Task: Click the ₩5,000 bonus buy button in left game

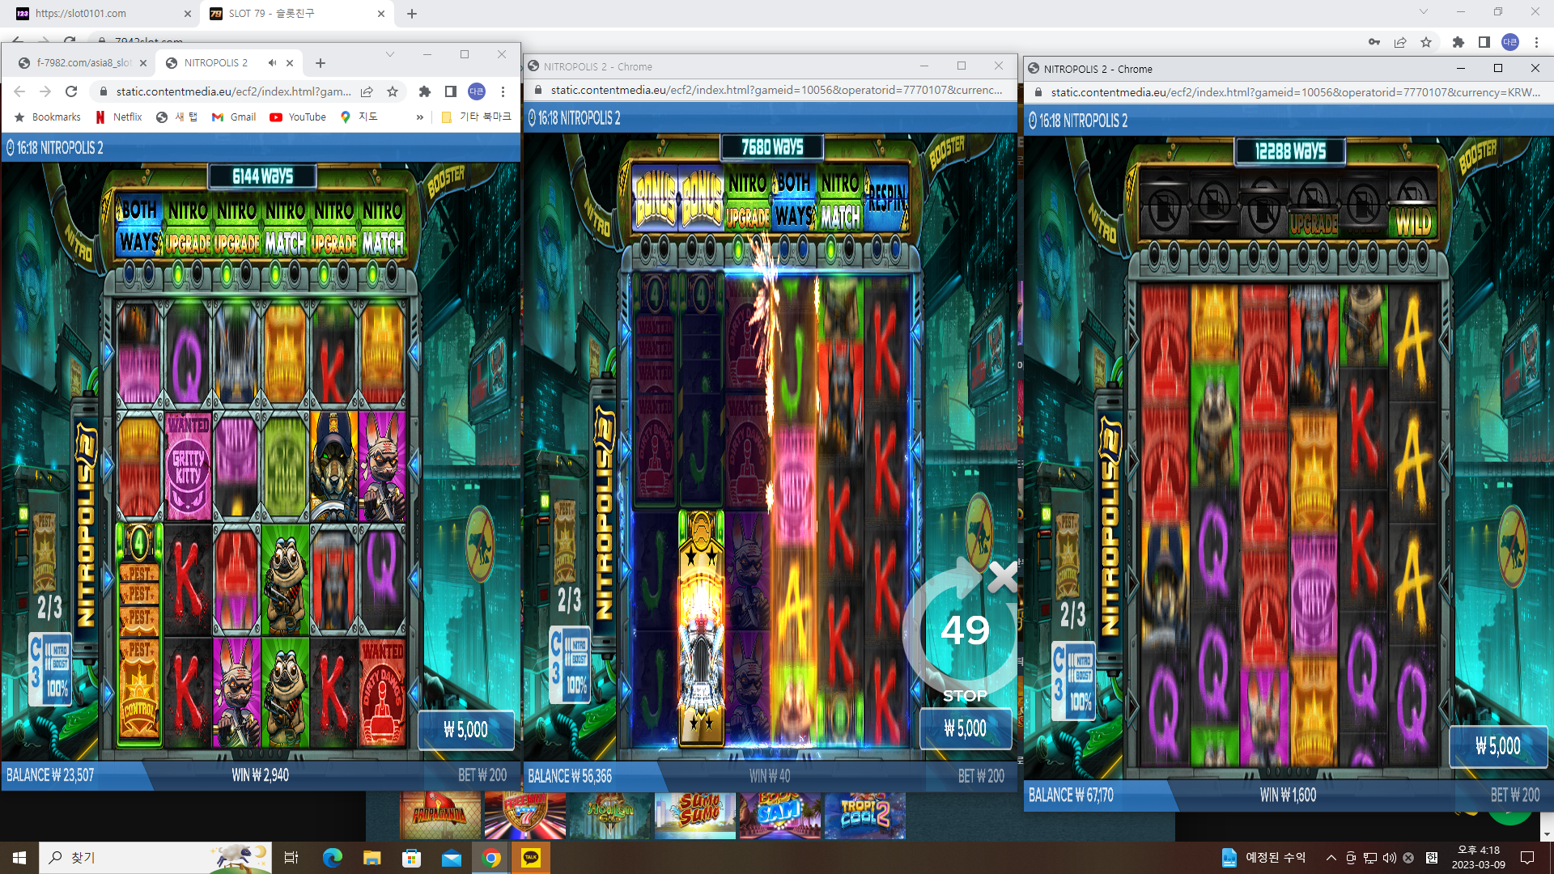Action: tap(466, 730)
